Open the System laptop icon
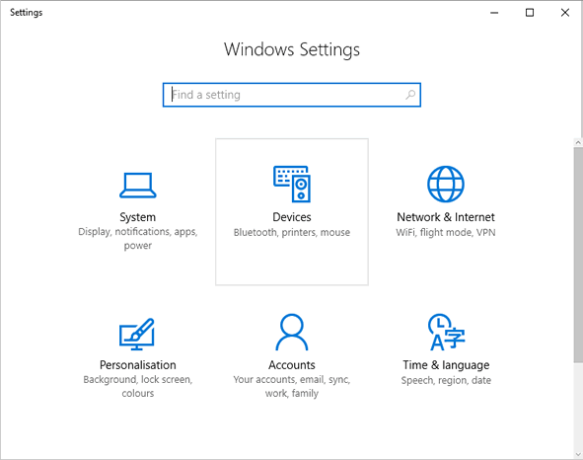The image size is (583, 460). (x=137, y=185)
